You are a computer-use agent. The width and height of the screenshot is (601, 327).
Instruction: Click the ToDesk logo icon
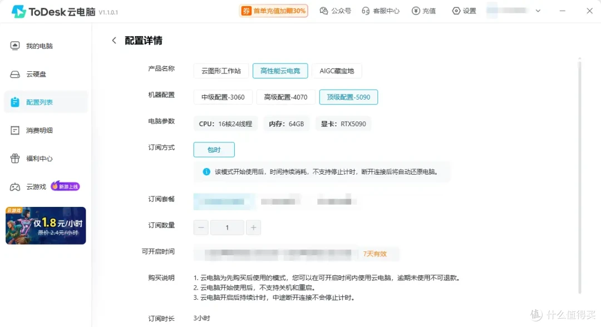[x=18, y=12]
